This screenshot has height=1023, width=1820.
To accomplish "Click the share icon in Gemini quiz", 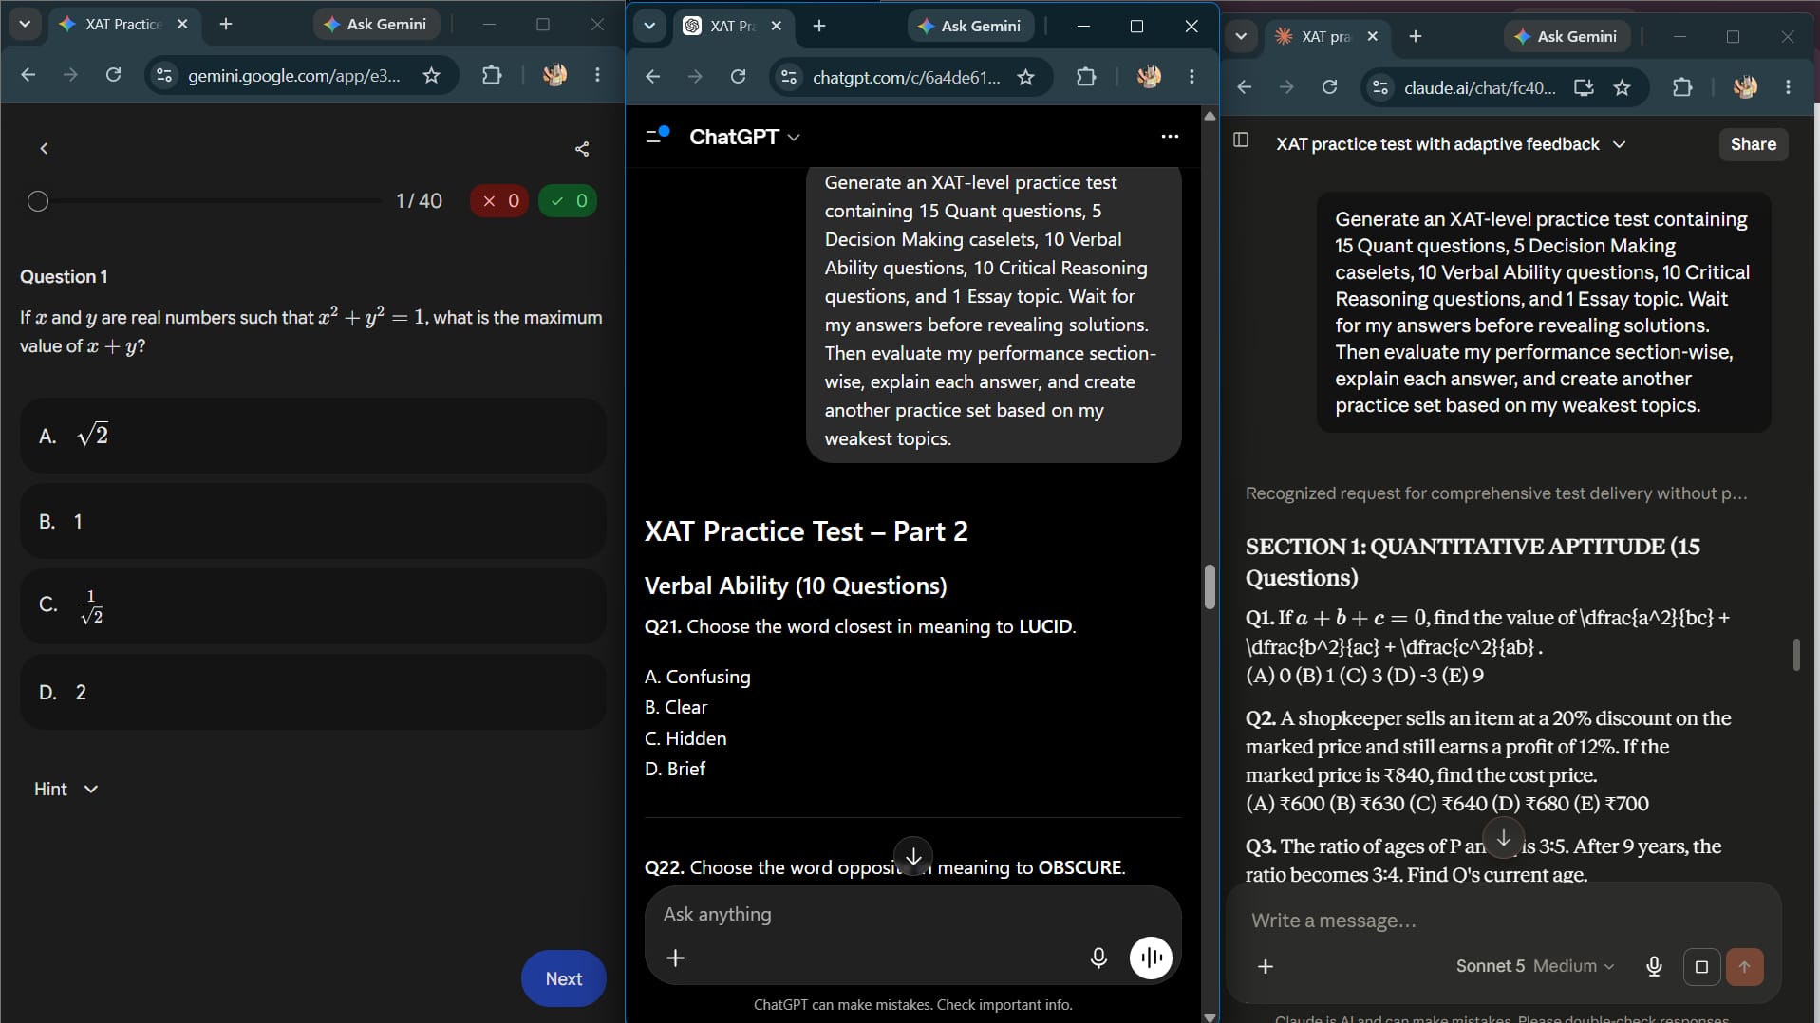I will pyautogui.click(x=582, y=149).
